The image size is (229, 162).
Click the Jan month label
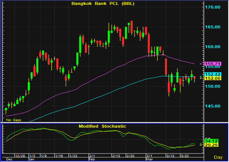click(x=31, y=159)
